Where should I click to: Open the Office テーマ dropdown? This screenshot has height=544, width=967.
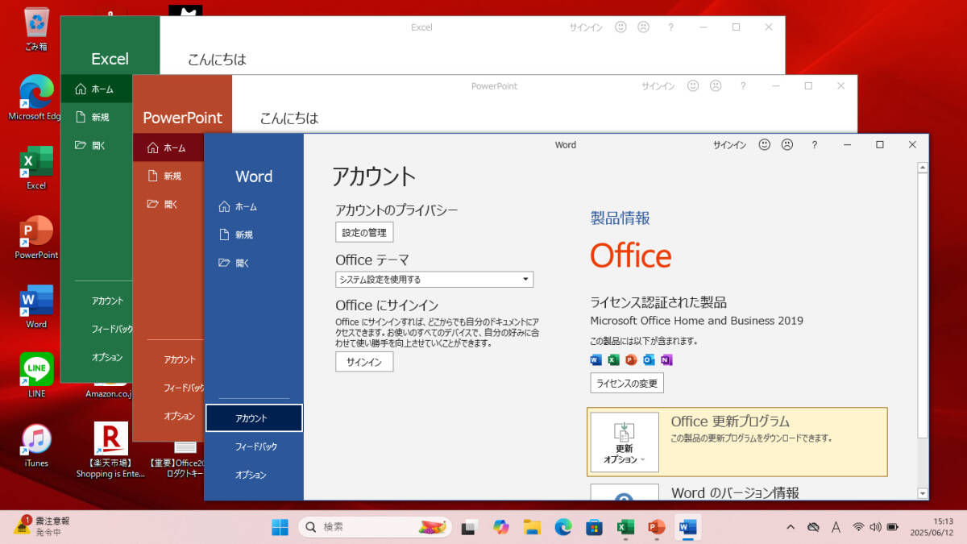click(434, 280)
